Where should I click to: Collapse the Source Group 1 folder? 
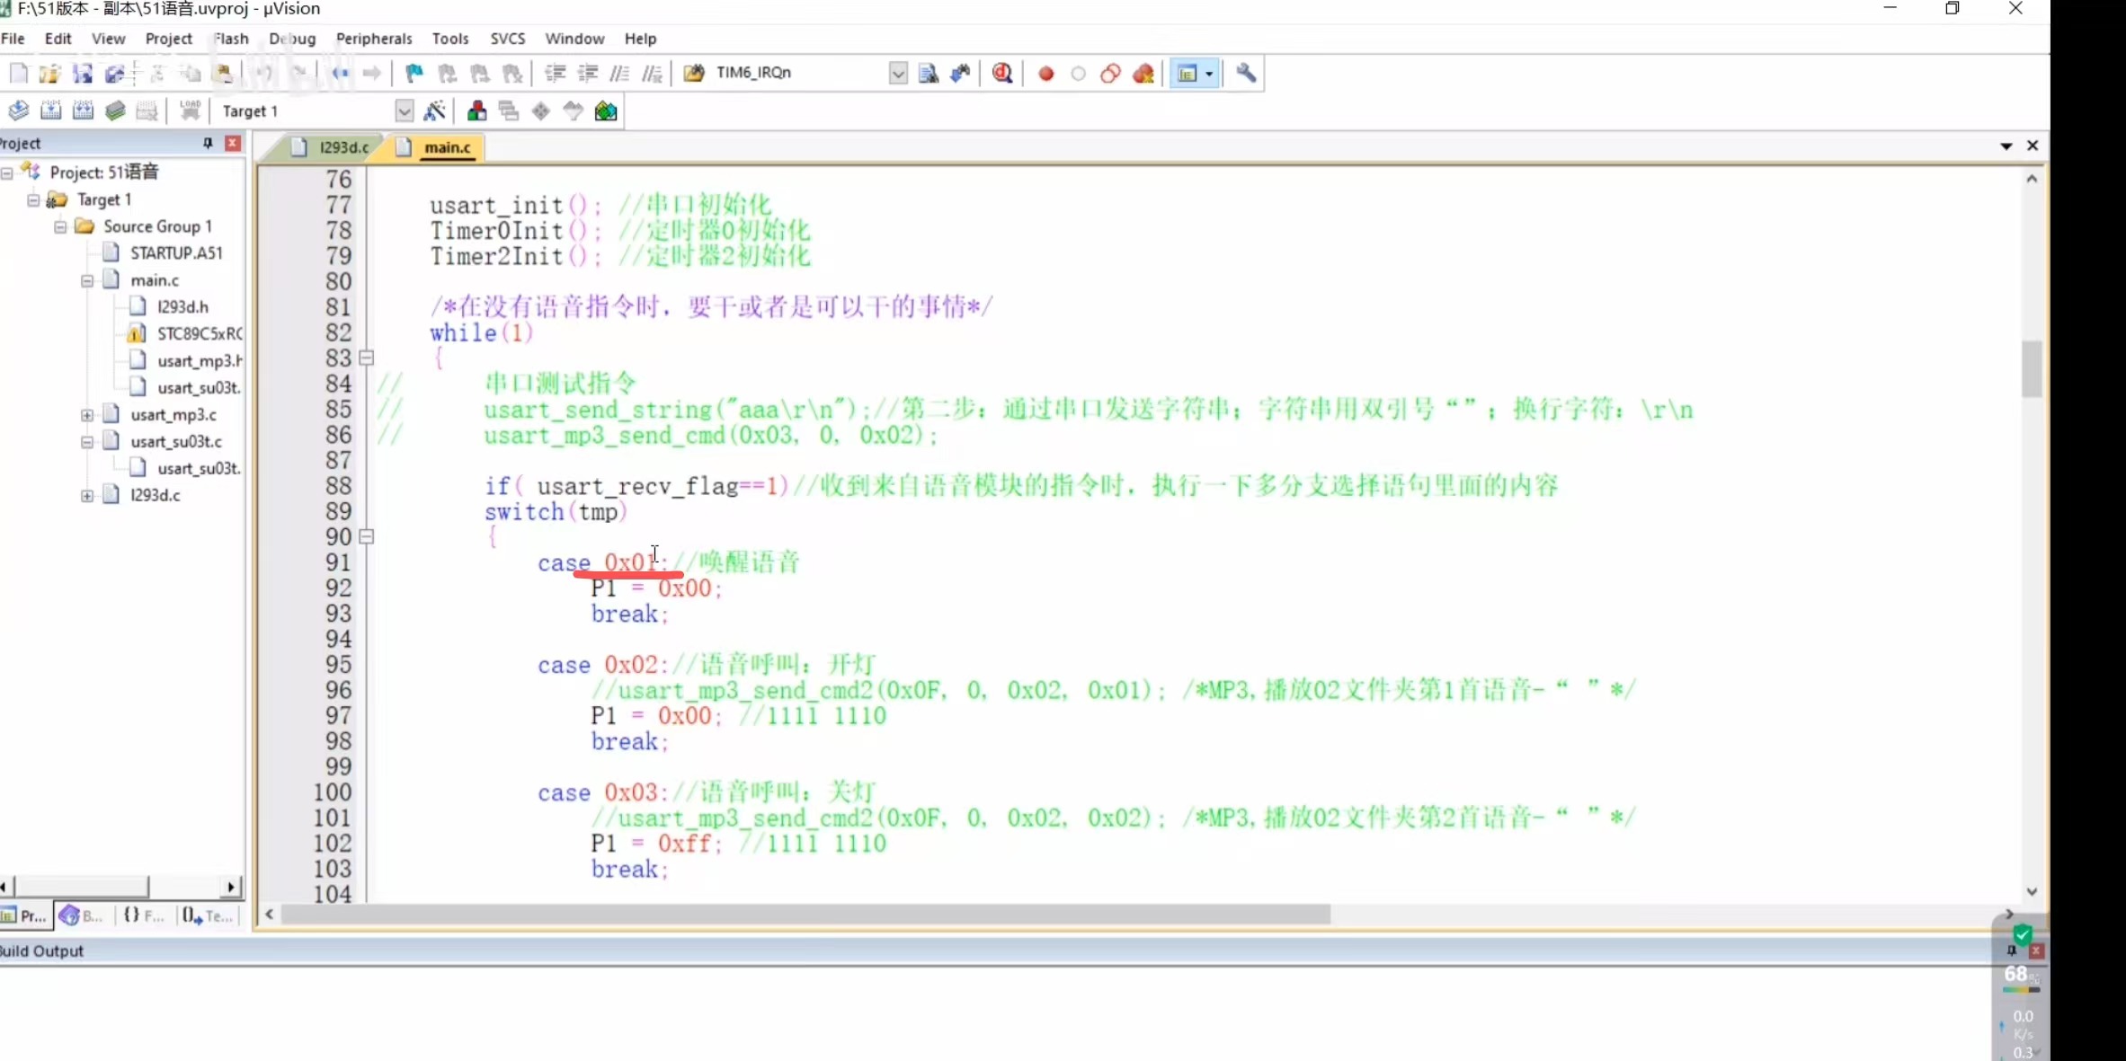tap(58, 226)
